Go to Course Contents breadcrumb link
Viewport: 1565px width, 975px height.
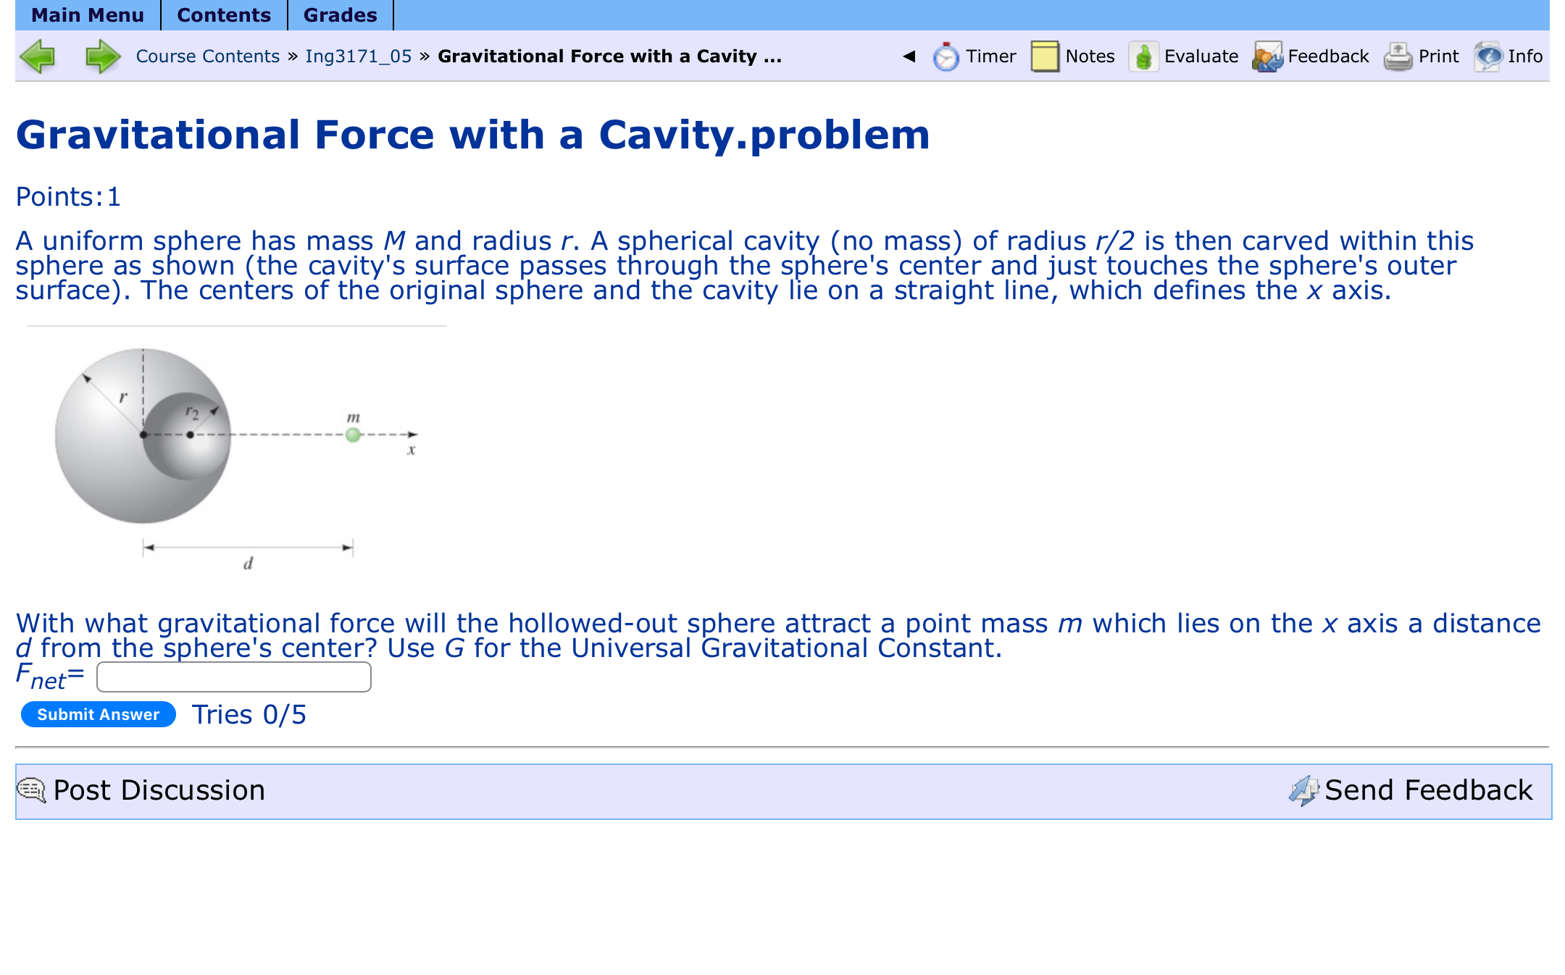coord(207,57)
